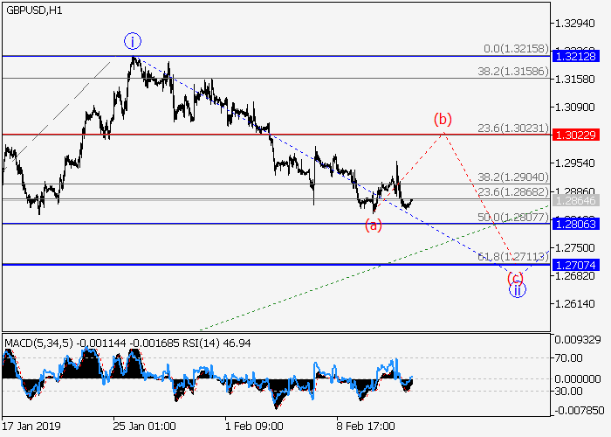Click the 1.27500 price axis value
The width and height of the screenshot is (611, 437).
pyautogui.click(x=574, y=247)
